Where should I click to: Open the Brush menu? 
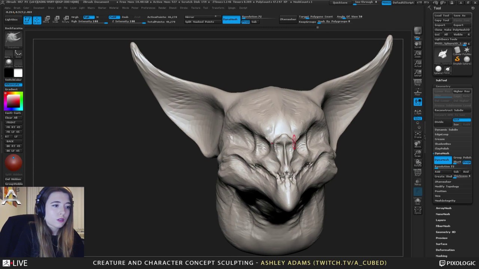17,8
